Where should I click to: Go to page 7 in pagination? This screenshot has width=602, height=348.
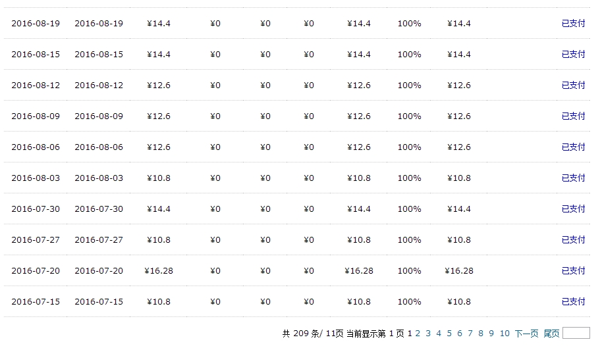coord(470,334)
